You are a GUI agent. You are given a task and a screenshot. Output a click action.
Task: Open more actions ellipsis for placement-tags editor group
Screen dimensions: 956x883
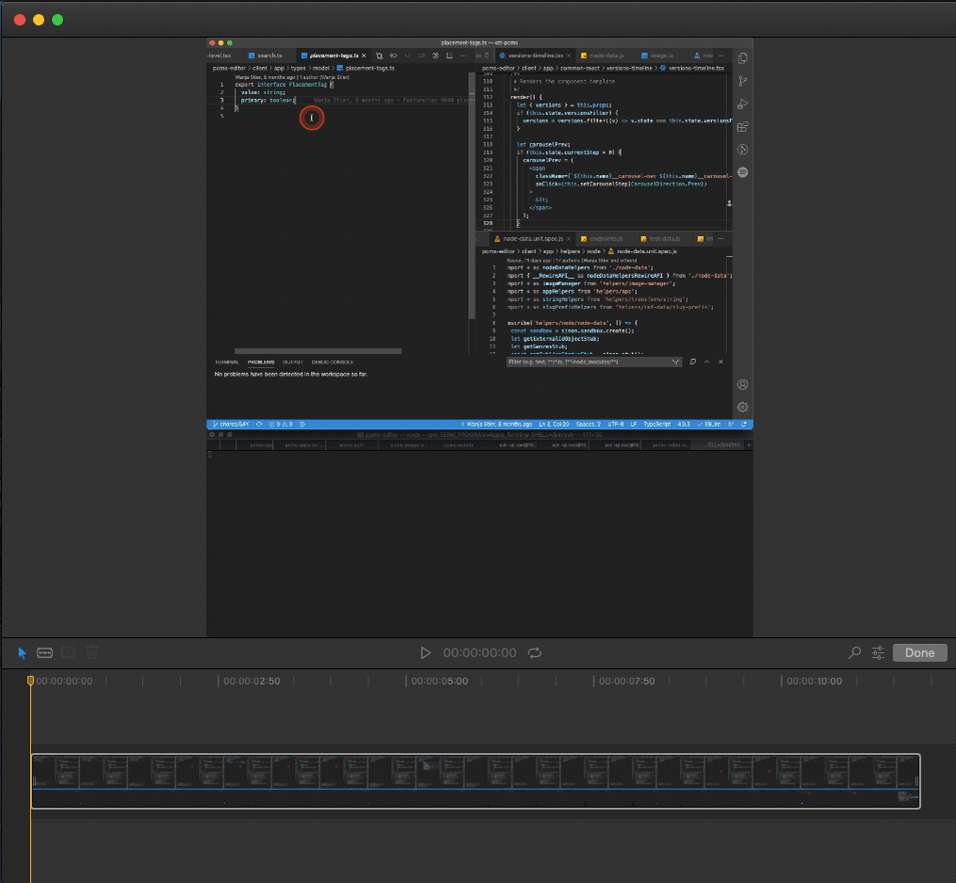(463, 56)
